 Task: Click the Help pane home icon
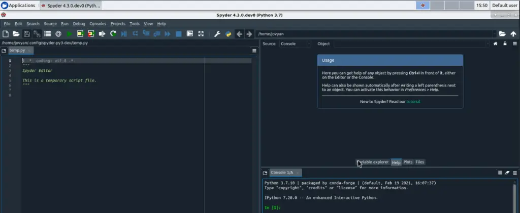496,44
